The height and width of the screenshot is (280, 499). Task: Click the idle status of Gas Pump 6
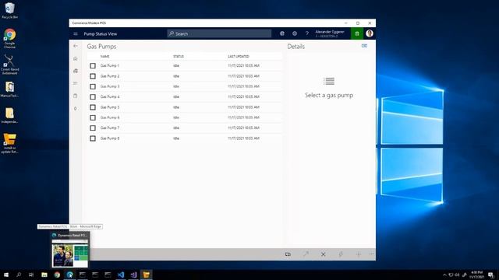click(176, 117)
